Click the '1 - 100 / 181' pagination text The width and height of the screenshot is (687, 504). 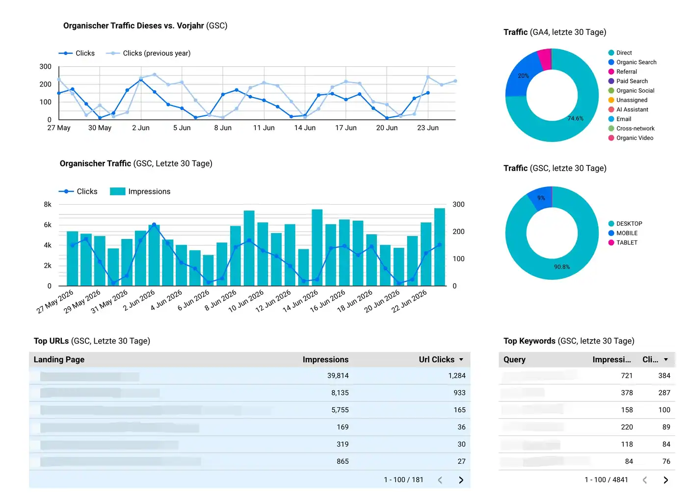pos(403,480)
